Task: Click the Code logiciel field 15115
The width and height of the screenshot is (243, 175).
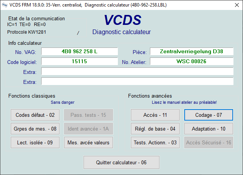Action: 79,61
